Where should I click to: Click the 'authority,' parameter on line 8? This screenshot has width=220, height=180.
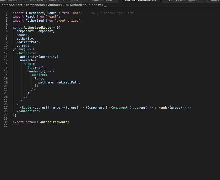pos(25,39)
